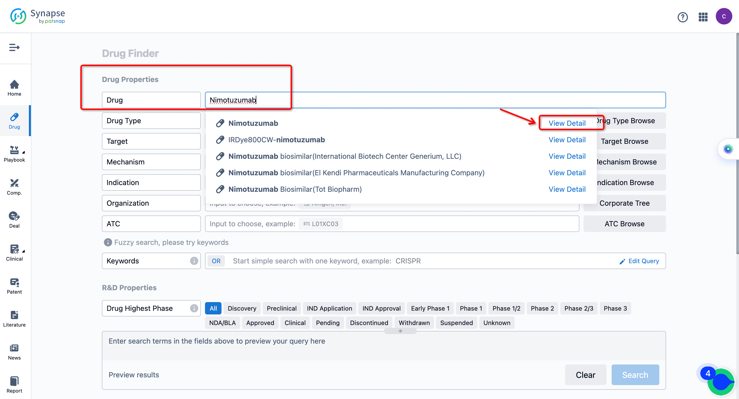Navigate to Literature section
Image resolution: width=739 pixels, height=399 pixels.
coord(14,320)
